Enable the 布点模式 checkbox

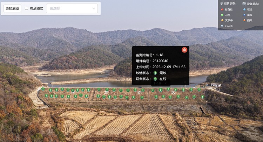click(27, 8)
